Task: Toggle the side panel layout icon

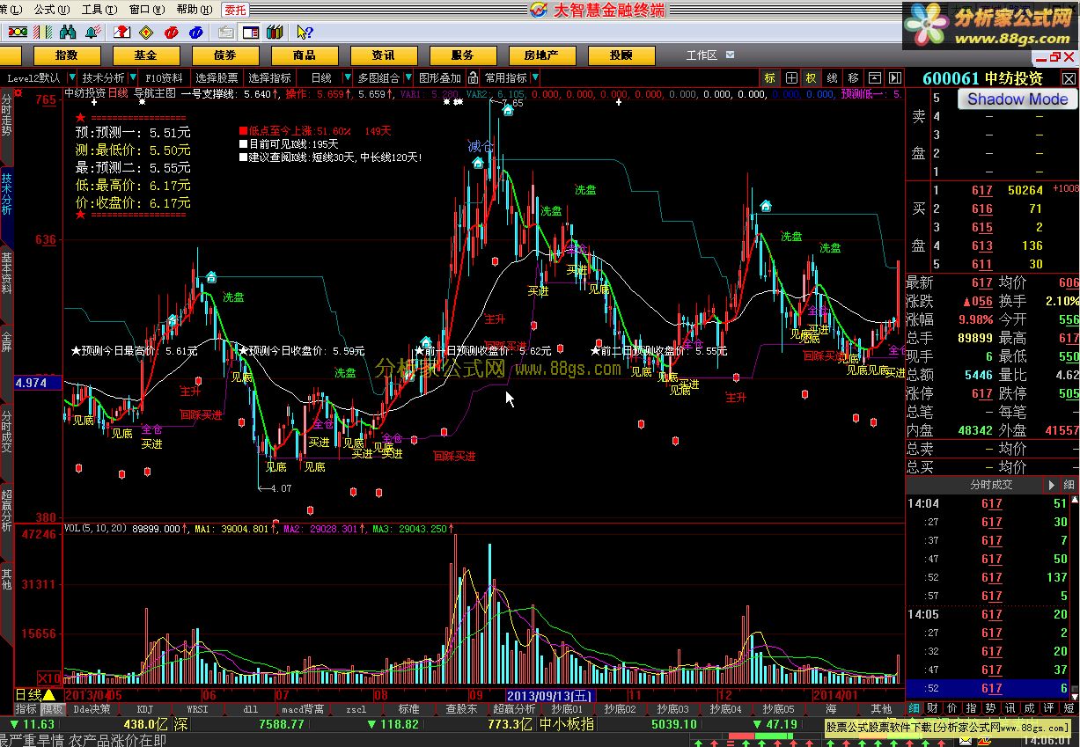Action: pos(251,32)
